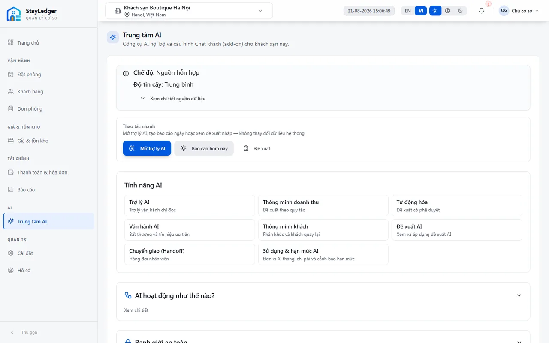This screenshot has height=343, width=549.
Task: Open the Chuyển giao (Handoff) card
Action: 190,254
